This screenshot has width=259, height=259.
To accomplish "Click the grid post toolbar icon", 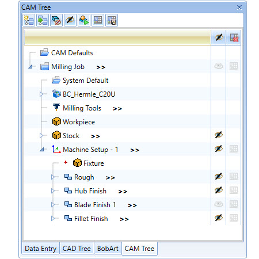I will [x=98, y=20].
